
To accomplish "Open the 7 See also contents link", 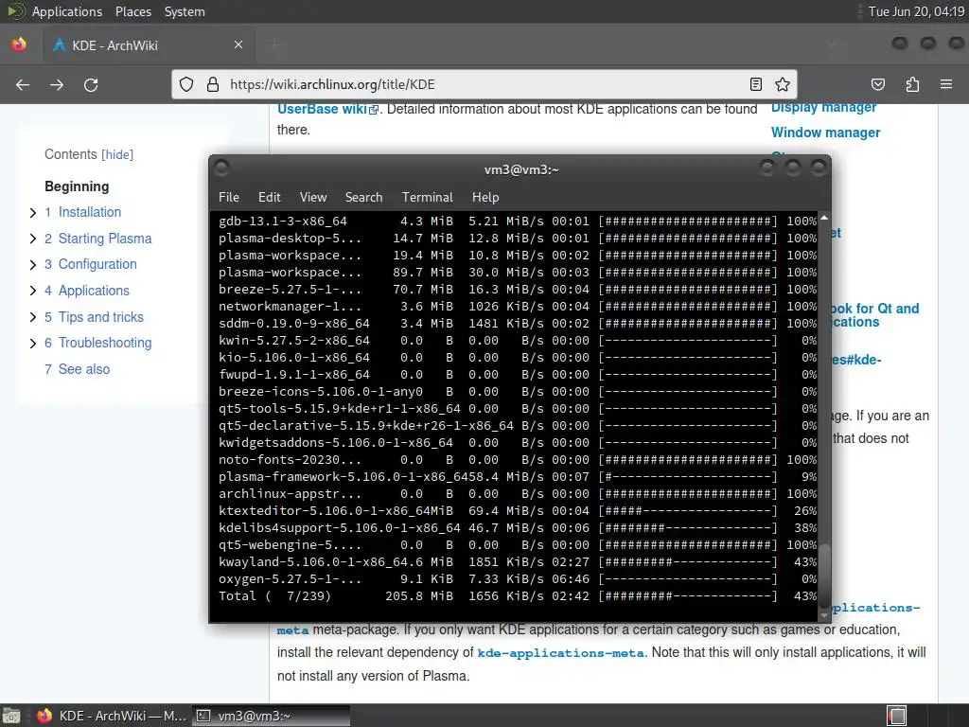I will [78, 369].
